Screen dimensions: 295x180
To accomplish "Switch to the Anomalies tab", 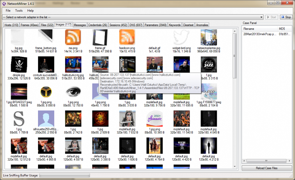I will point(202,25).
